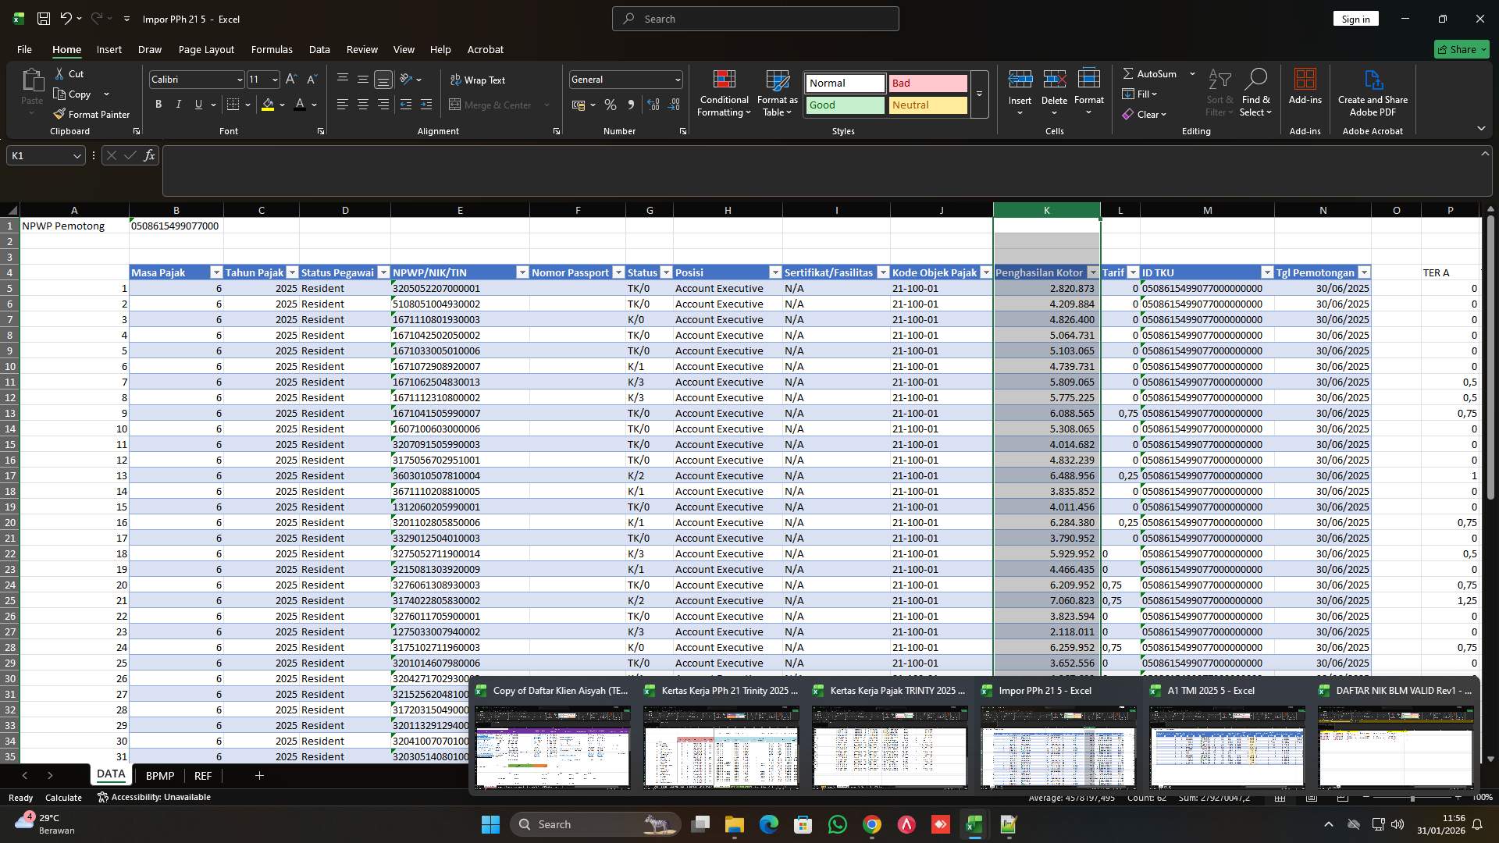Open the Number Format dropdown
This screenshot has height=843, width=1499.
pyautogui.click(x=675, y=79)
